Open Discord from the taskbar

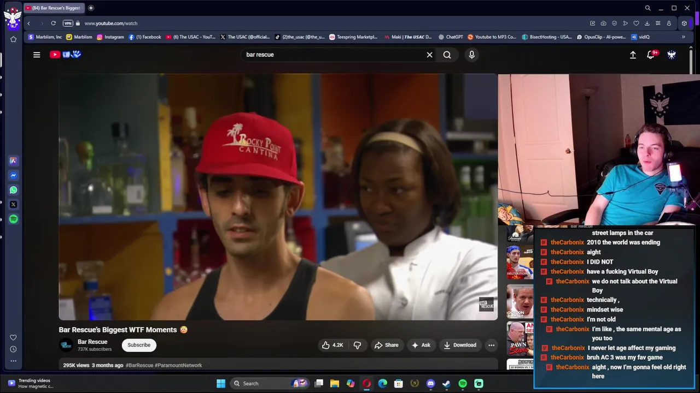click(430, 384)
